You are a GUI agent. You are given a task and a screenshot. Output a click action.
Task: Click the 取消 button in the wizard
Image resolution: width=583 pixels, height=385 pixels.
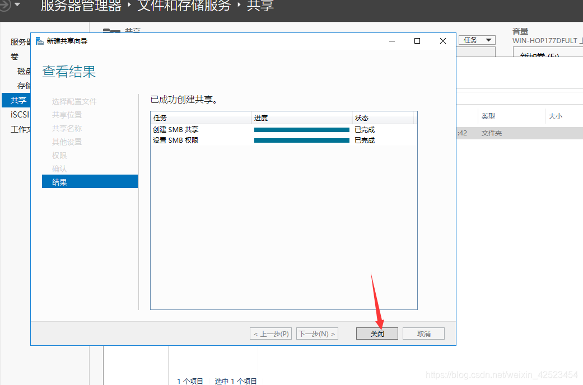pyautogui.click(x=423, y=333)
